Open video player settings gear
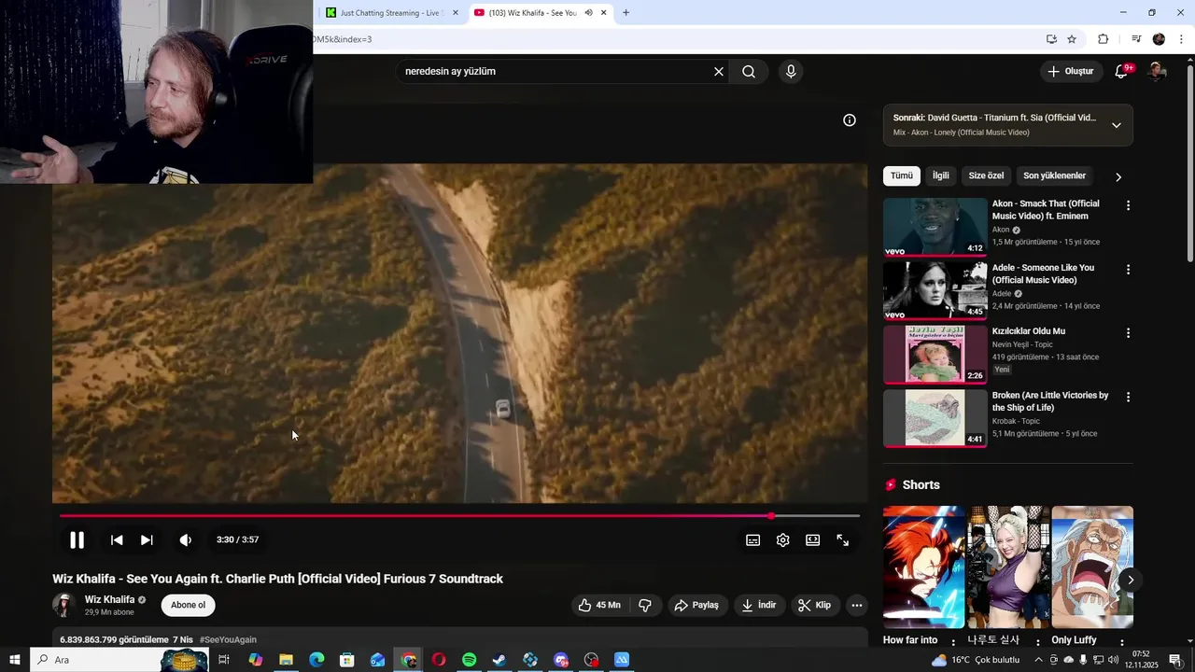Image resolution: width=1195 pixels, height=672 pixels. (783, 540)
